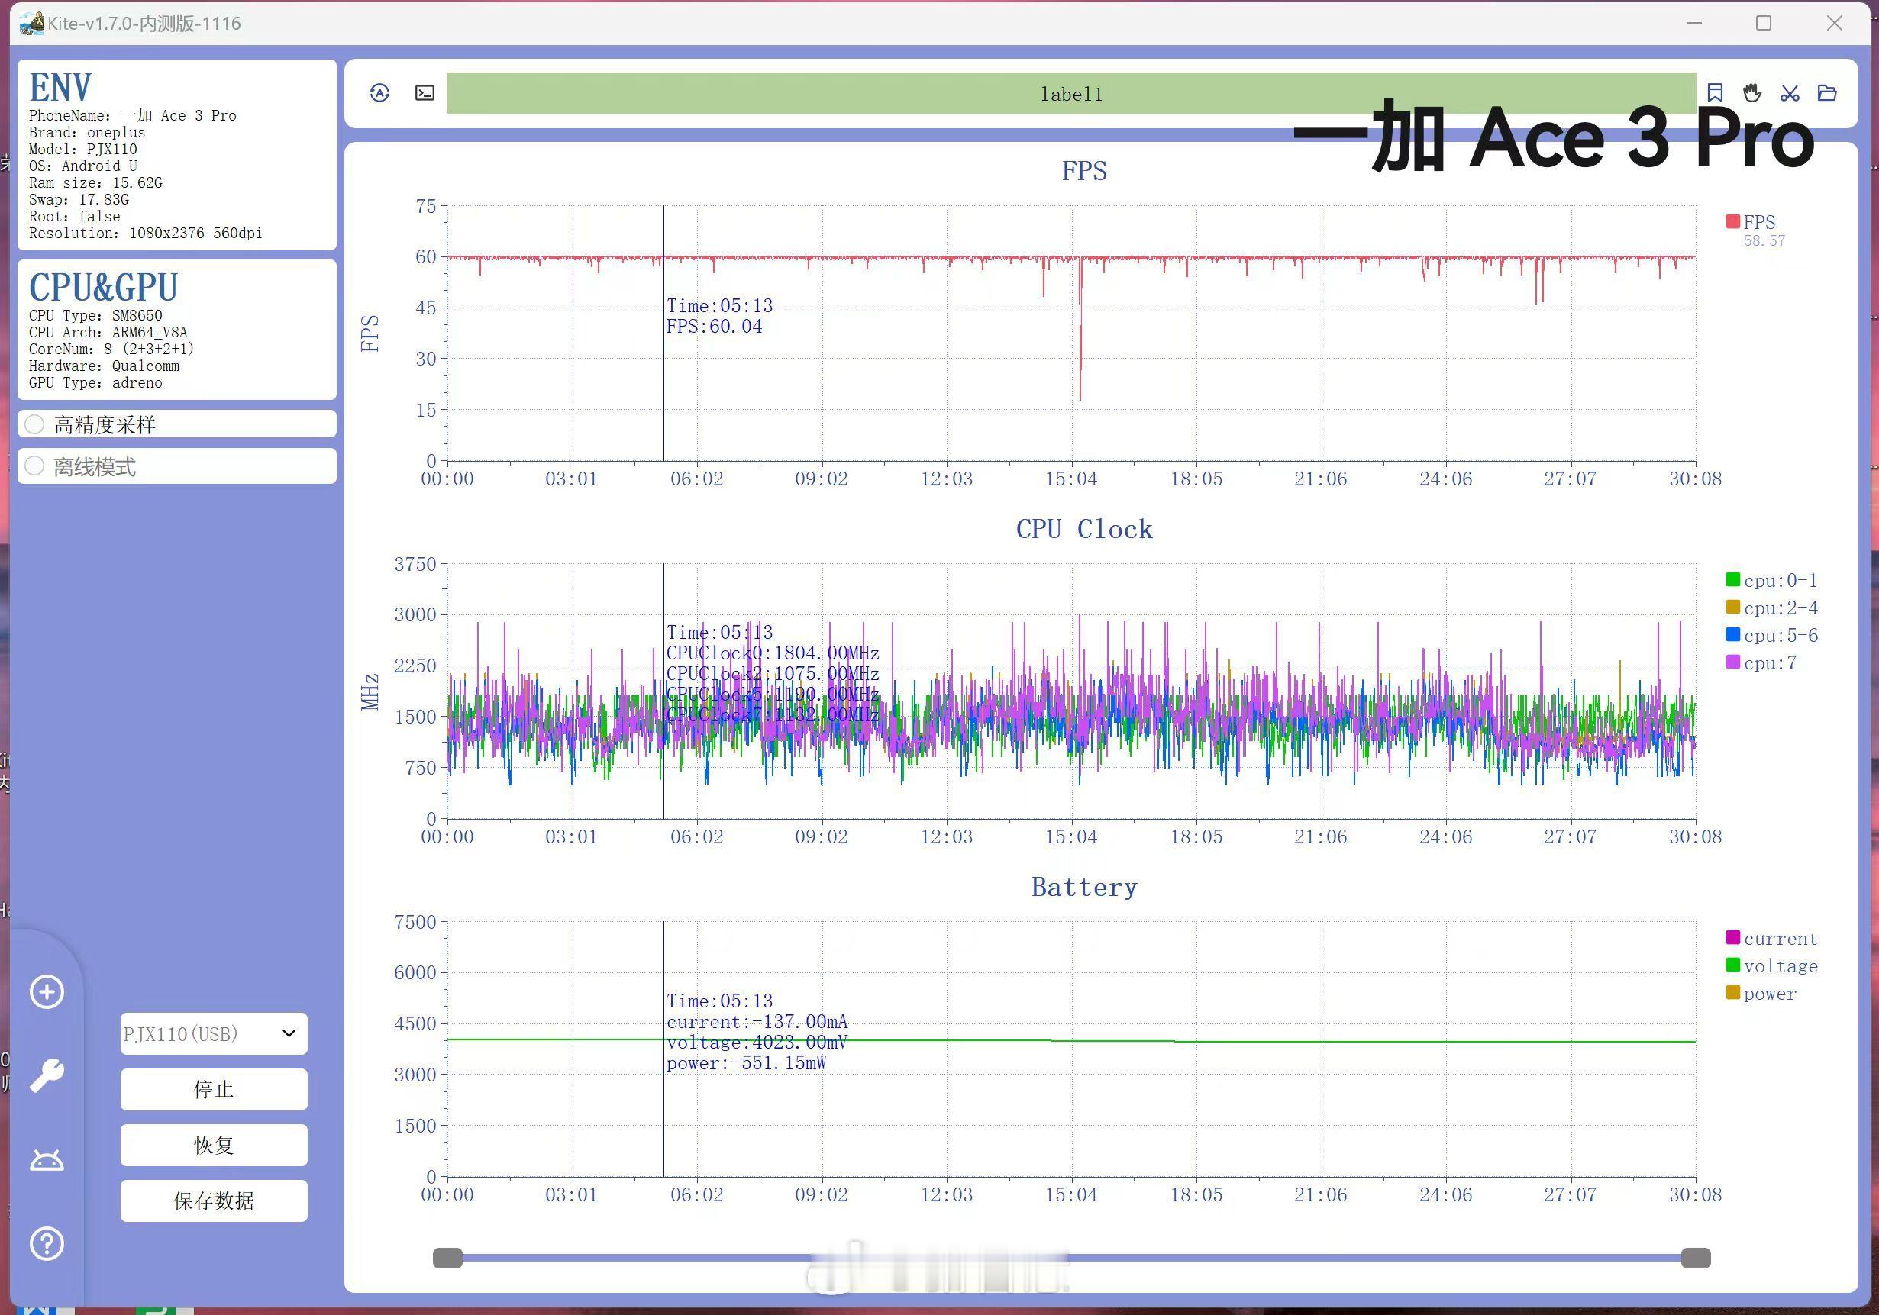Click the bookmark icon in the toolbar
The image size is (1879, 1315).
tap(1716, 92)
